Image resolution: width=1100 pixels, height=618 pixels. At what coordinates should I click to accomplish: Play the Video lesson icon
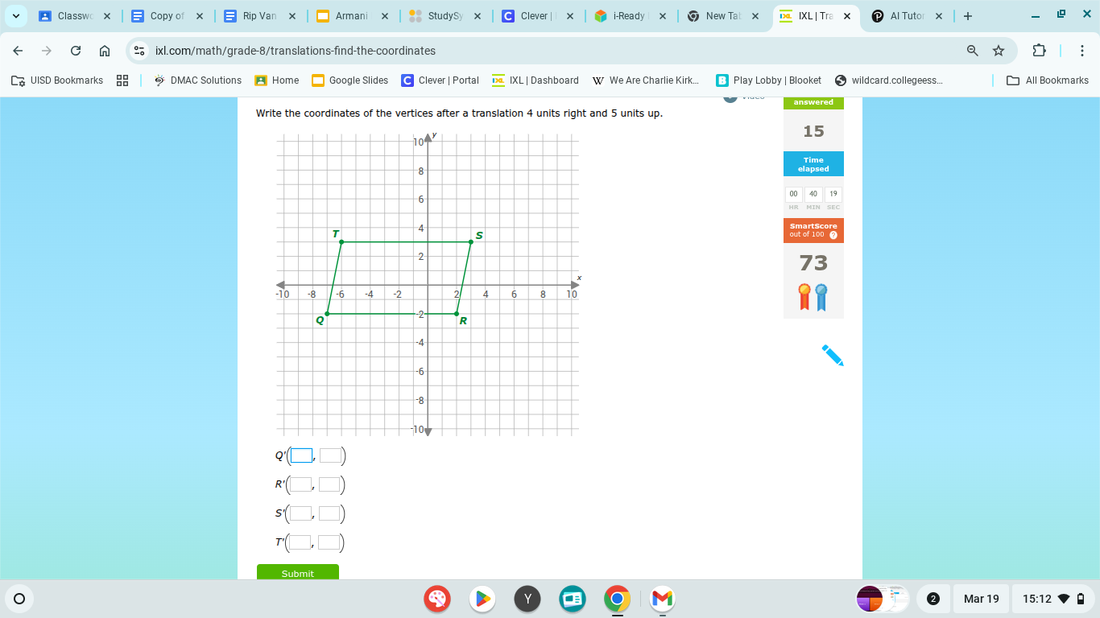(x=732, y=96)
